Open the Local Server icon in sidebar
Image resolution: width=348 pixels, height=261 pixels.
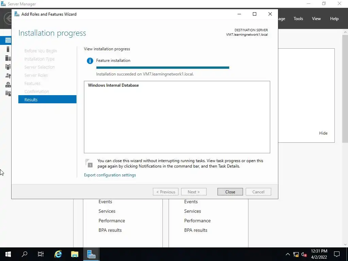pos(8,49)
